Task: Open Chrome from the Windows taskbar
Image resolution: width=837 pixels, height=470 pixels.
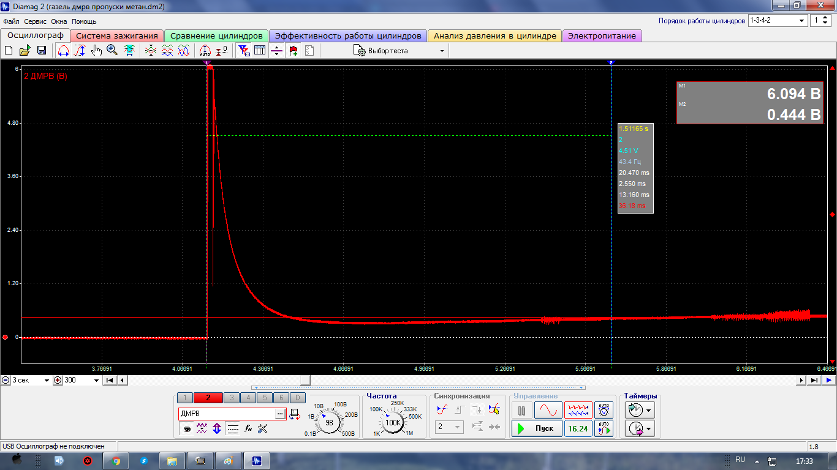Action: coord(115,460)
